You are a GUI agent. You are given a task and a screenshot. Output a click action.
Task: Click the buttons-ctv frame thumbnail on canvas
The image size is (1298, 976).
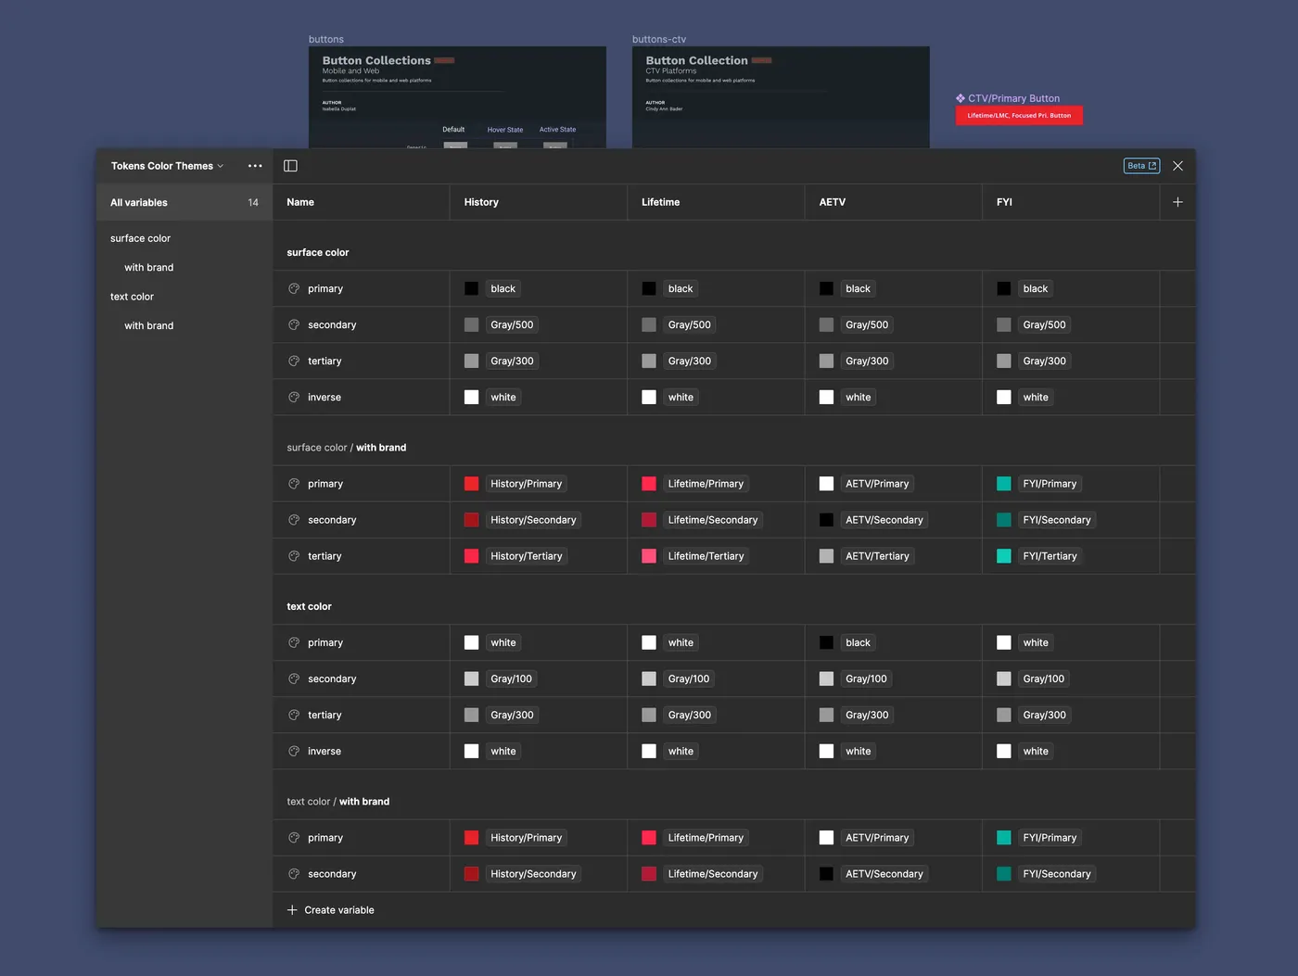tap(781, 97)
